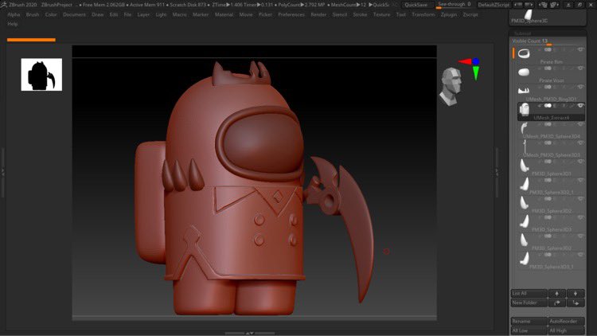
Task: Click the Rename subtool button
Action: pos(528,321)
